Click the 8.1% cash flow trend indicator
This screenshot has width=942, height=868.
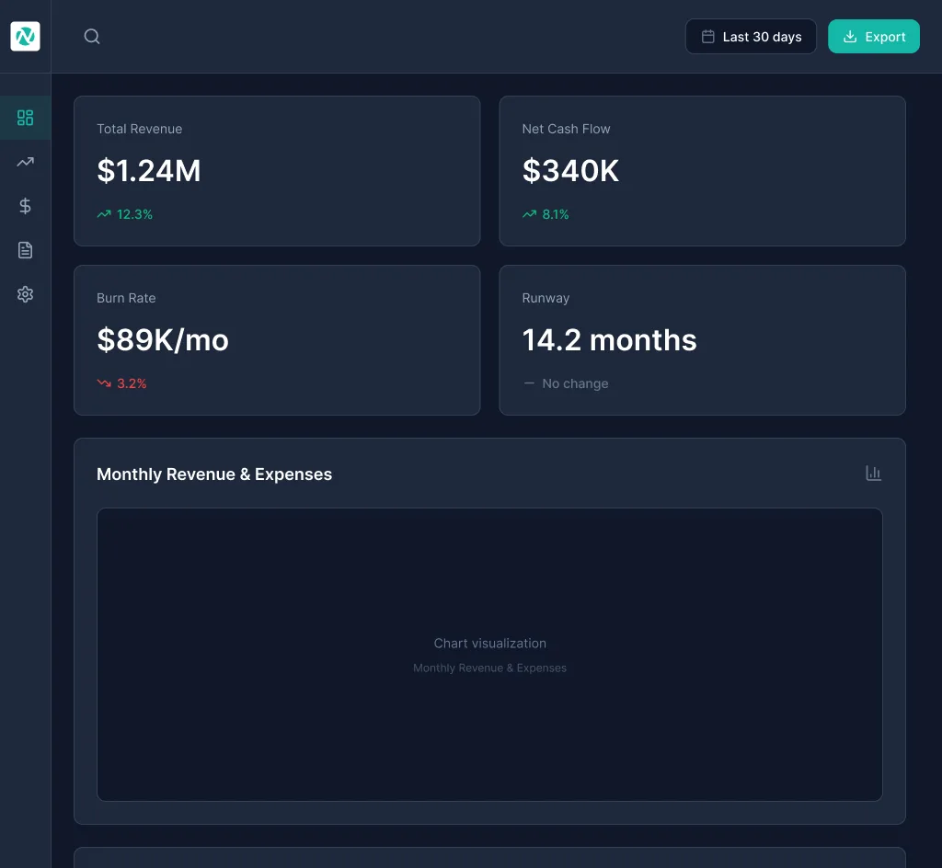[x=546, y=214]
